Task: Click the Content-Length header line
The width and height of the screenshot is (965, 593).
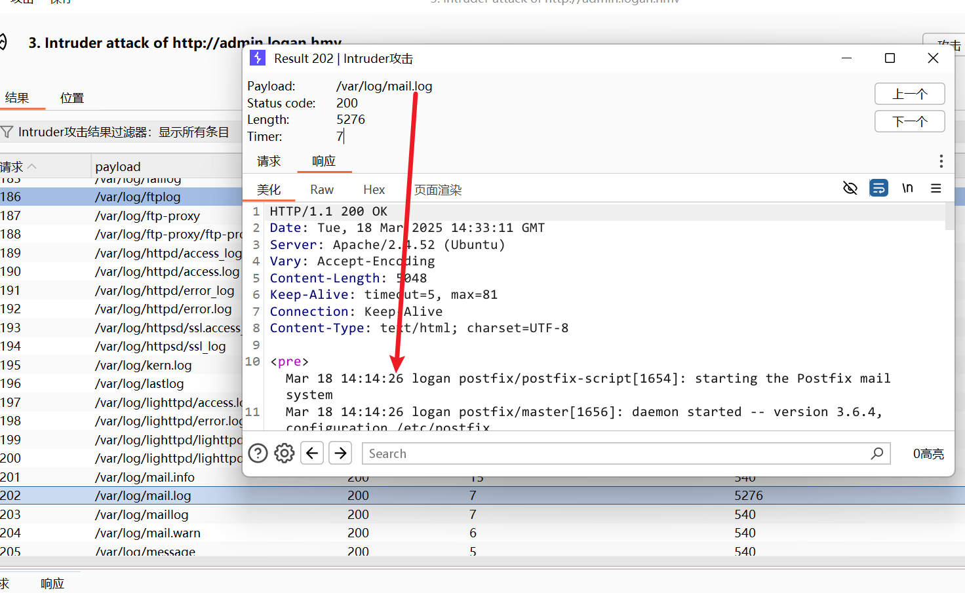Action: (x=348, y=278)
